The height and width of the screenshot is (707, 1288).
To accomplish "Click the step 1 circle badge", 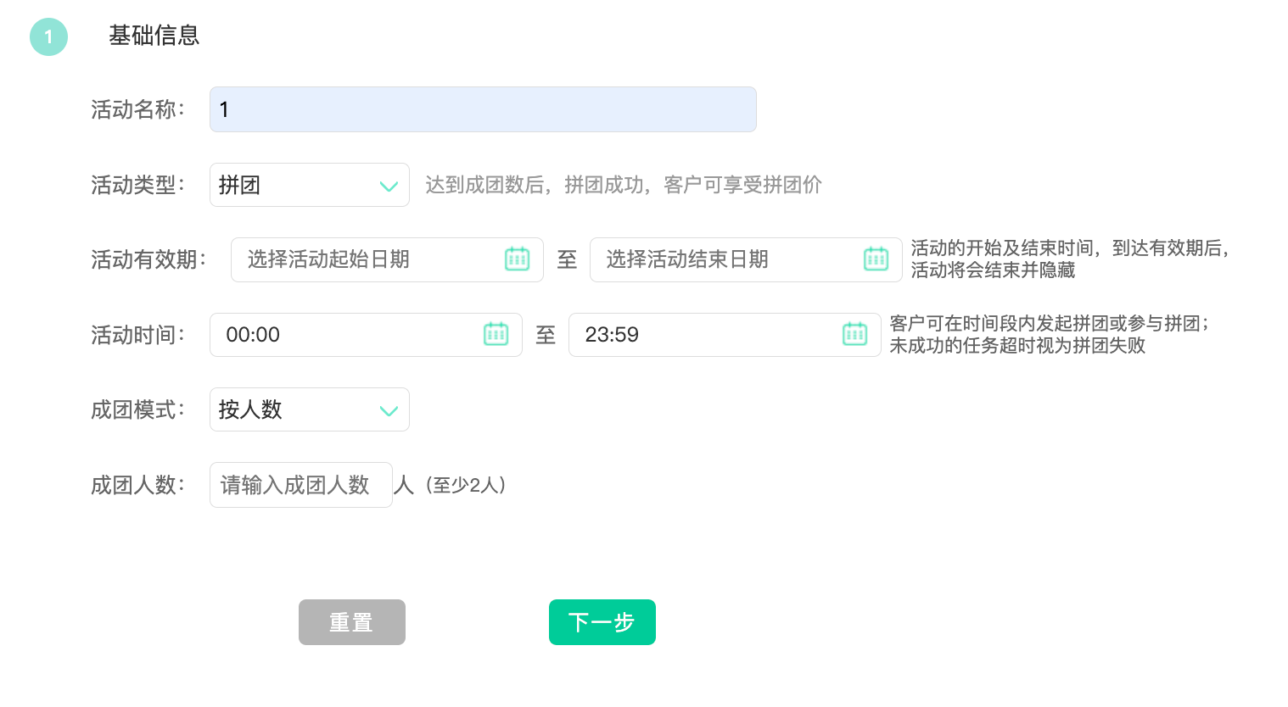I will (x=48, y=36).
